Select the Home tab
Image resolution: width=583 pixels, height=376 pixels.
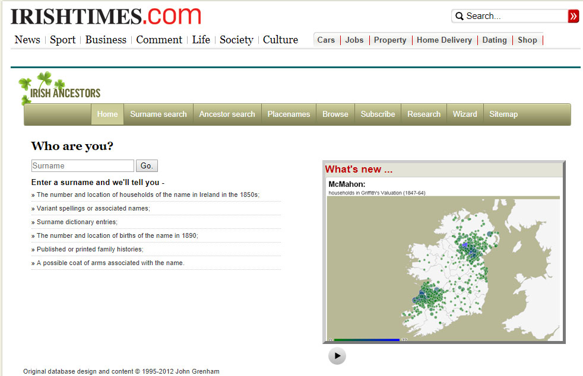point(107,114)
